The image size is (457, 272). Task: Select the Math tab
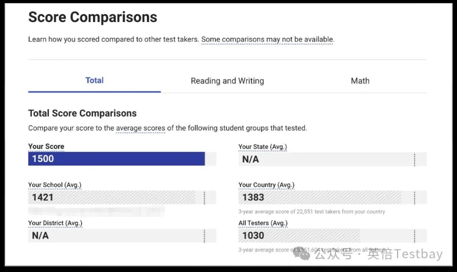tap(360, 81)
